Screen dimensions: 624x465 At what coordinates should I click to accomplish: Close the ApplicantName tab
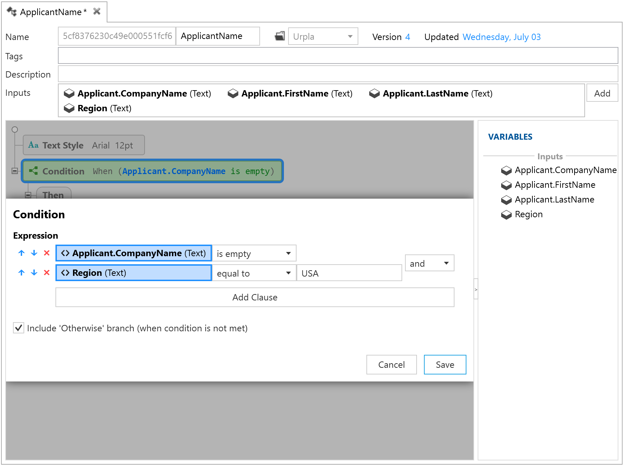click(x=97, y=12)
